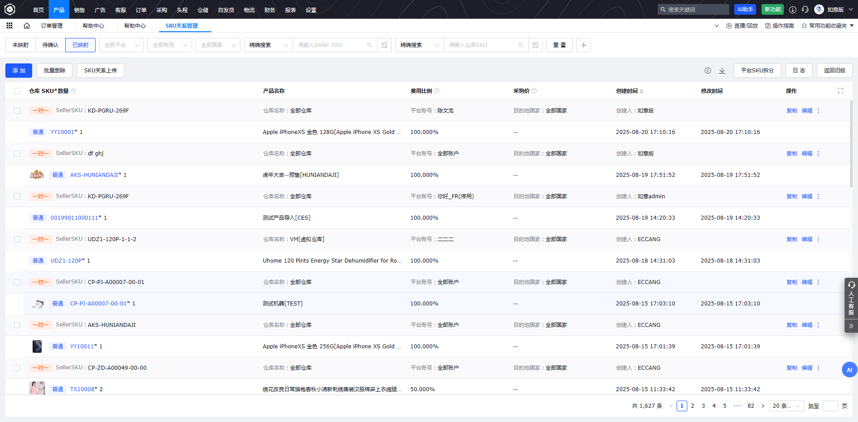858x422 pixels.
Task: Open the apps grid menu icon
Action: coord(9,26)
